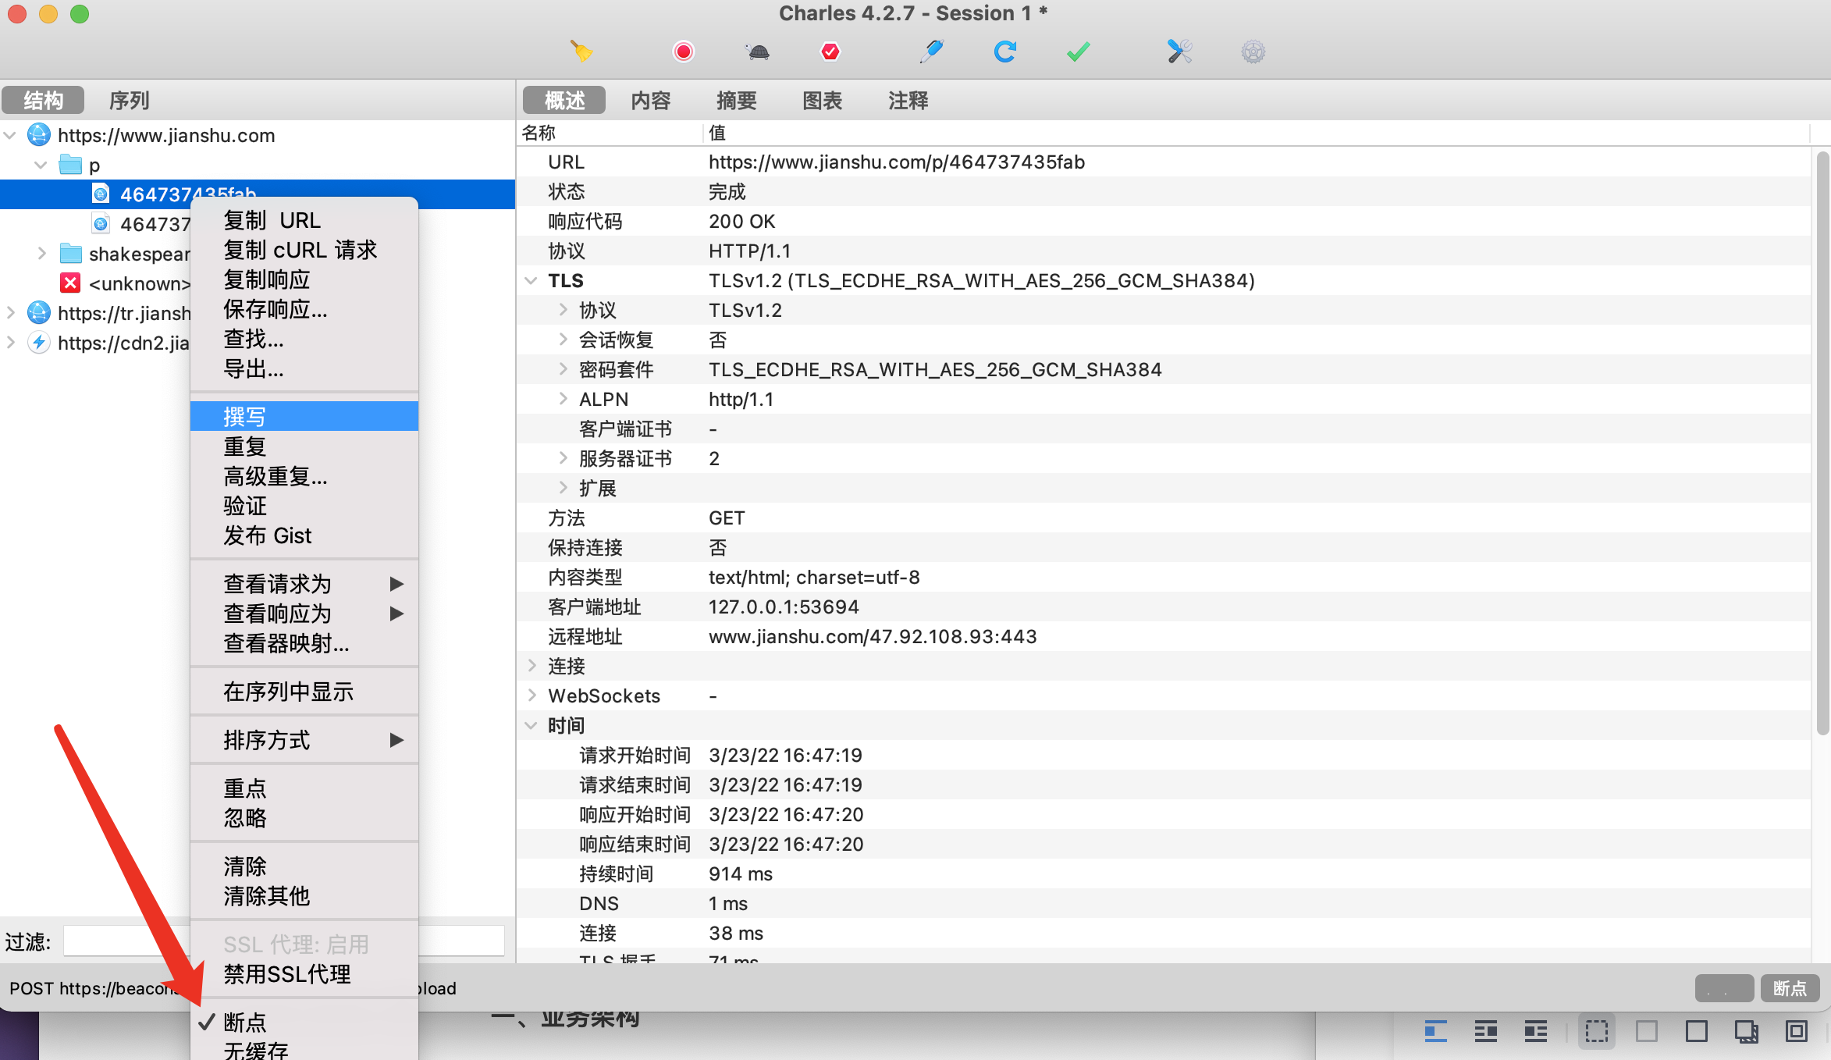Click the broom clear session icon
This screenshot has height=1060, width=1831.
[x=581, y=52]
